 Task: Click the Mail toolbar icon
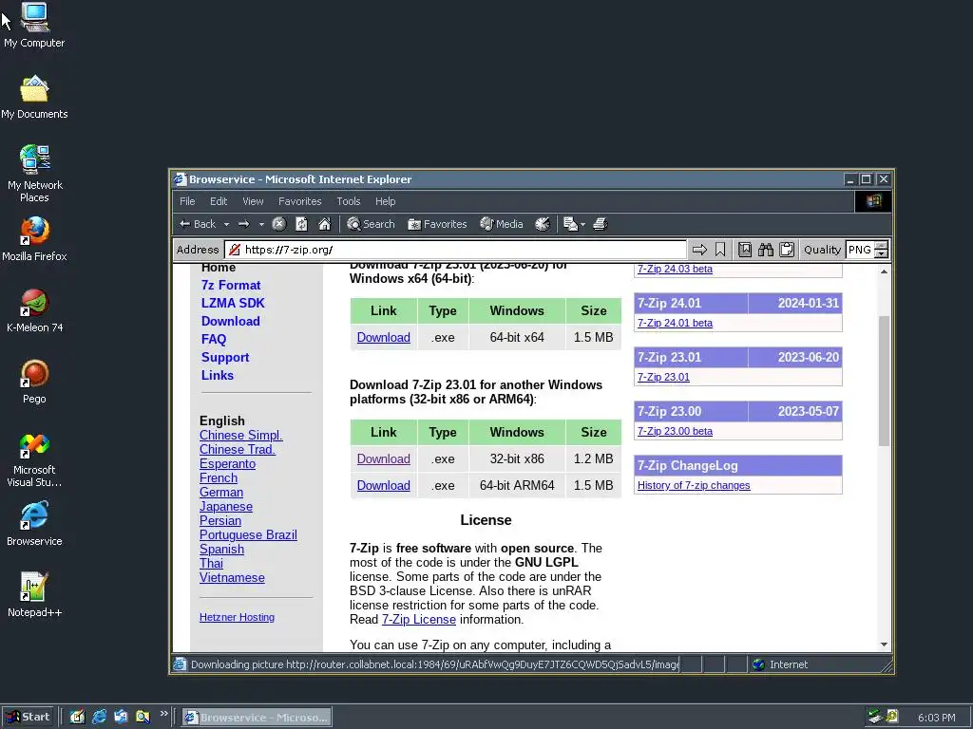(570, 224)
